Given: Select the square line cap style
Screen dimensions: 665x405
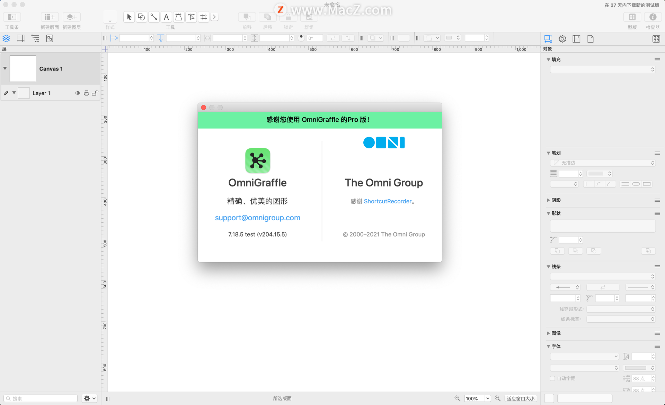Looking at the screenshot, I should pyautogui.click(x=647, y=184).
